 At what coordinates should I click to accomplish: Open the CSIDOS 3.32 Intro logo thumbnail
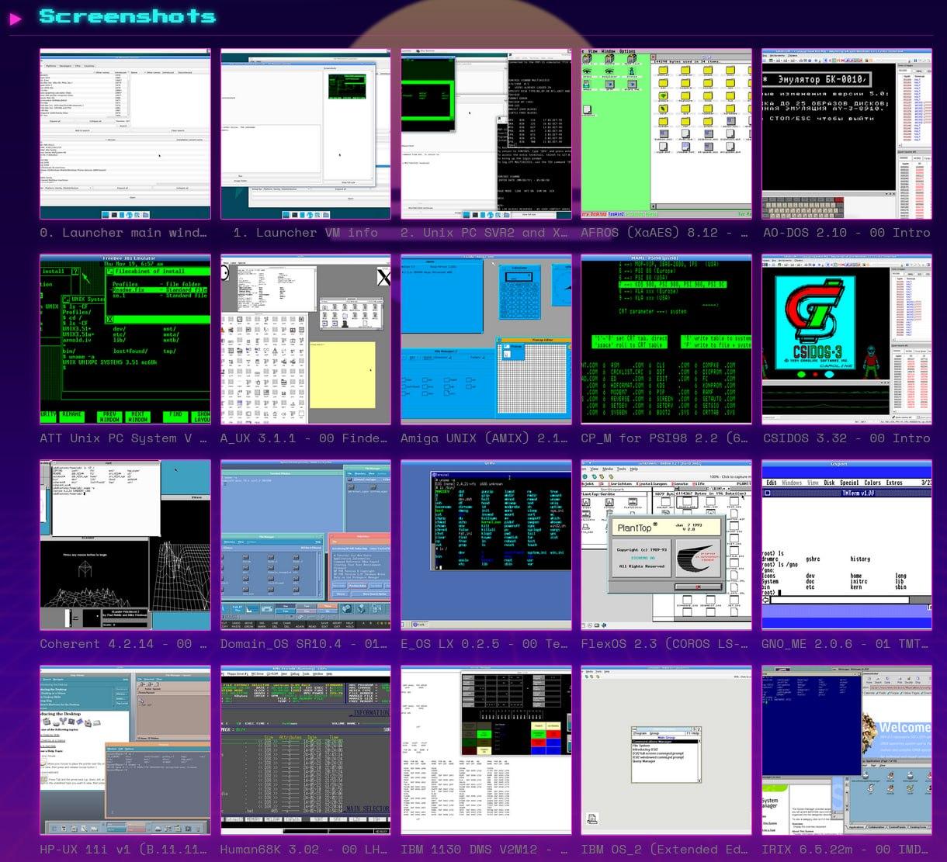tap(847, 340)
